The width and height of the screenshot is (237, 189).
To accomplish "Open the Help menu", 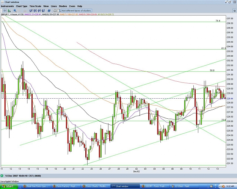I will point(80,6).
